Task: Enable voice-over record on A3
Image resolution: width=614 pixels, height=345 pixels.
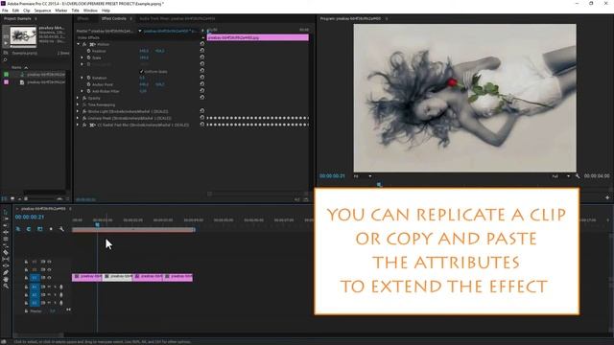Action: click(61, 303)
